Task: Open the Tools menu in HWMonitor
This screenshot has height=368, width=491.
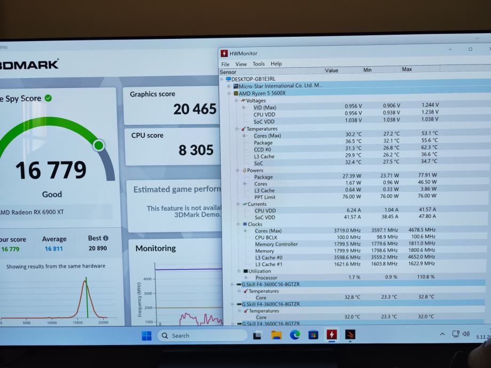Action: point(259,64)
